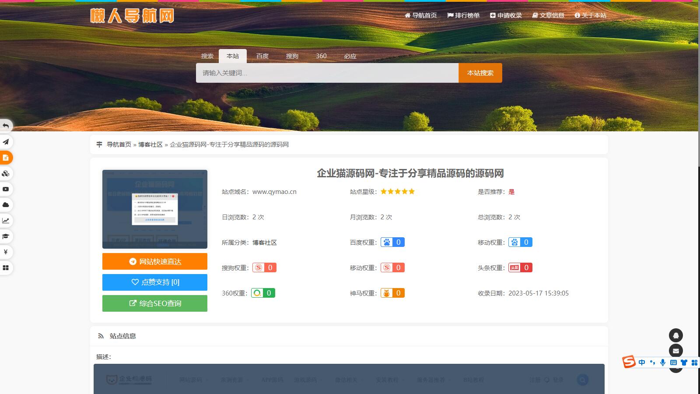Open Sogou IME toolbox grid menu
700x394 pixels.
[694, 362]
